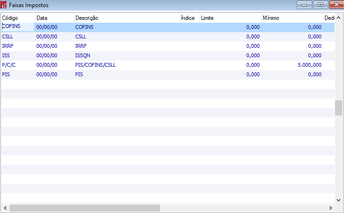Click the application icon in title bar

pyautogui.click(x=3, y=5)
